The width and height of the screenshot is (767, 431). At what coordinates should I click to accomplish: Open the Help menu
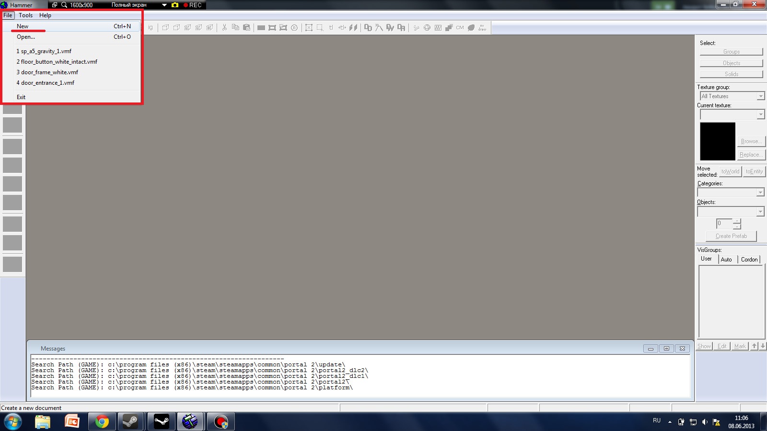[45, 15]
